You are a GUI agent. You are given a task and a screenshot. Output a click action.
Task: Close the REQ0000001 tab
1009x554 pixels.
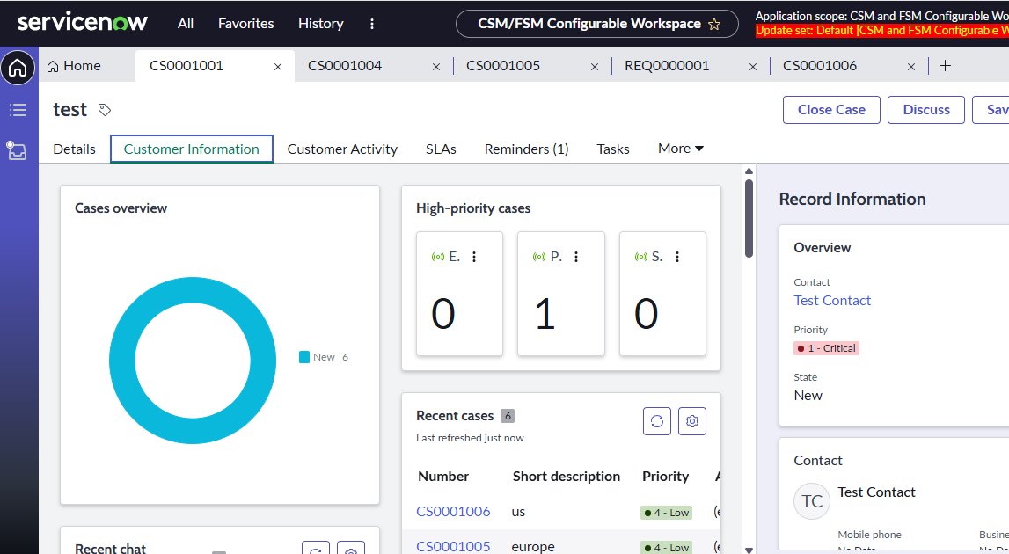click(753, 66)
